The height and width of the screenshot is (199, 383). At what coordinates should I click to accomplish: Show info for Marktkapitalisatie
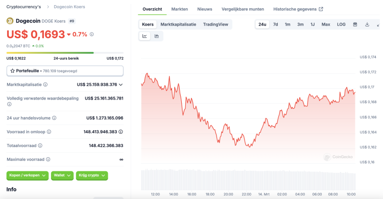pos(45,85)
